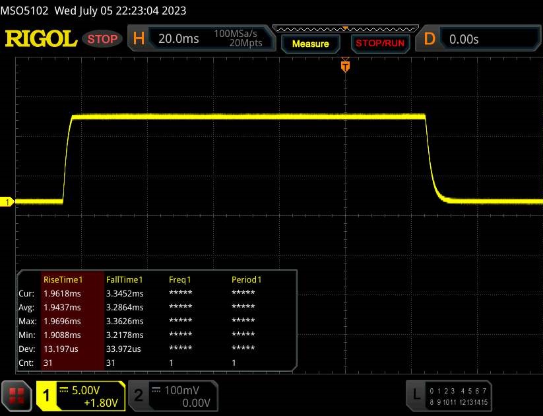
Task: Click the Cnt: row label
Action: [x=26, y=363]
